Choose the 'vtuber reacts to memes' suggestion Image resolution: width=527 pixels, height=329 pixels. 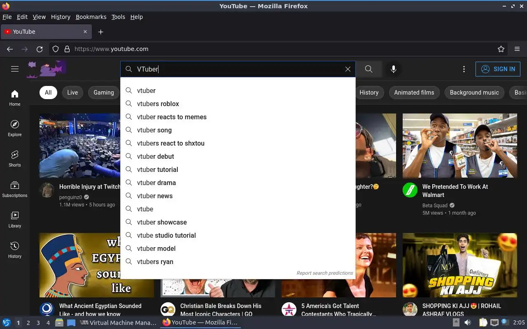pos(238,117)
